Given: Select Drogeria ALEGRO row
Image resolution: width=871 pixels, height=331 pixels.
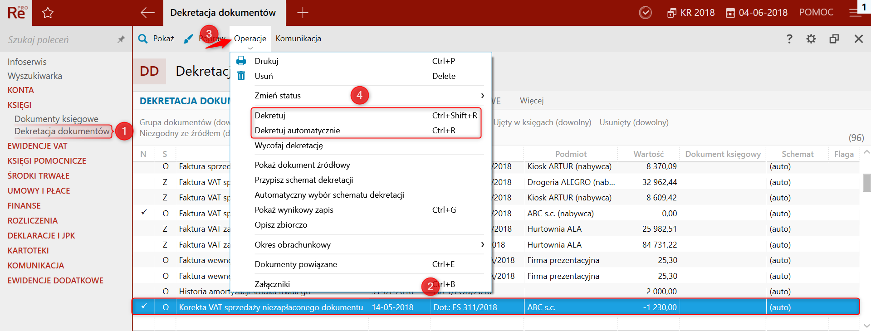Looking at the screenshot, I should coord(571,182).
